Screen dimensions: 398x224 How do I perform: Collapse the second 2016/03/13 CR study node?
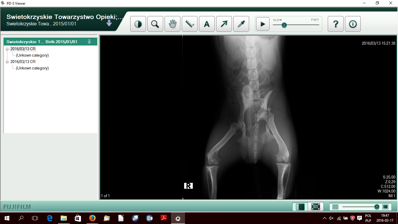[7, 62]
